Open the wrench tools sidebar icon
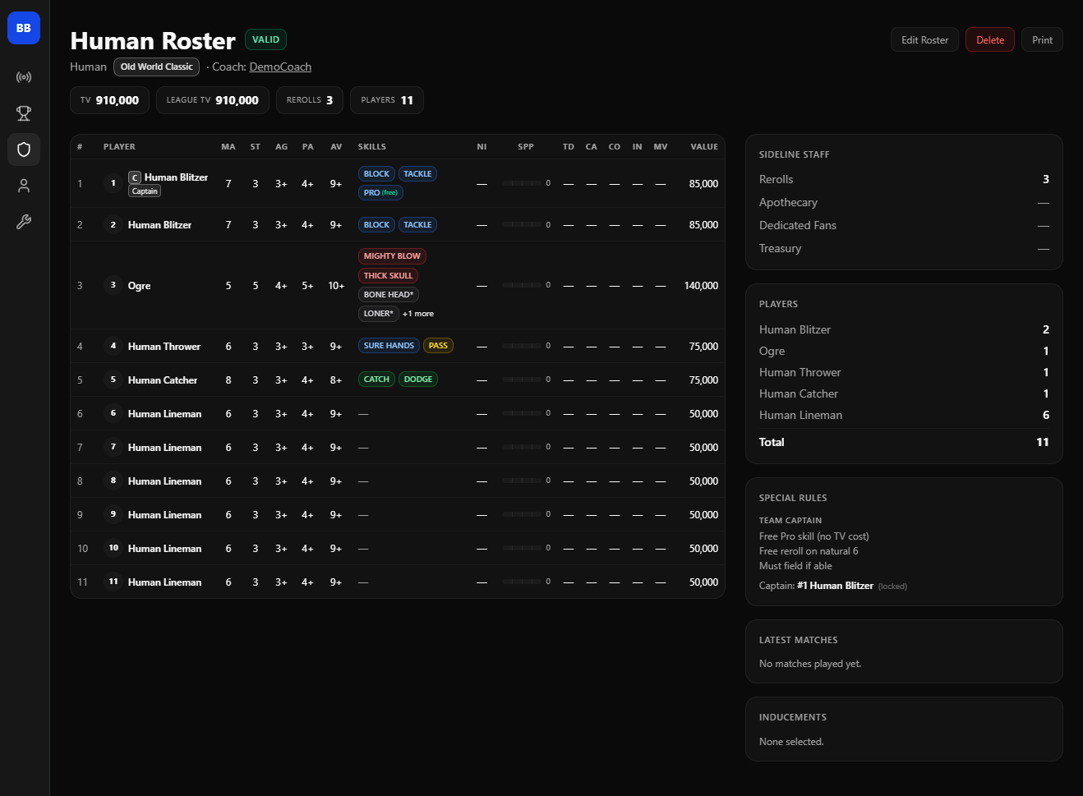This screenshot has width=1083, height=796. [x=24, y=222]
